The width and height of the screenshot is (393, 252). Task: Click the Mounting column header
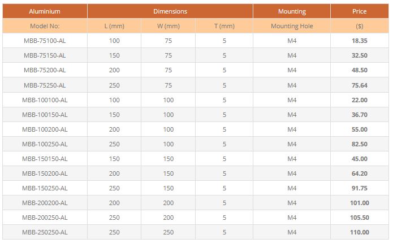[292, 11]
